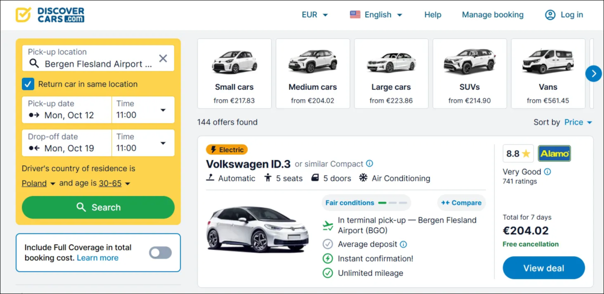The height and width of the screenshot is (294, 604).
Task: Click the Alamo supplier logo
Action: click(x=554, y=153)
